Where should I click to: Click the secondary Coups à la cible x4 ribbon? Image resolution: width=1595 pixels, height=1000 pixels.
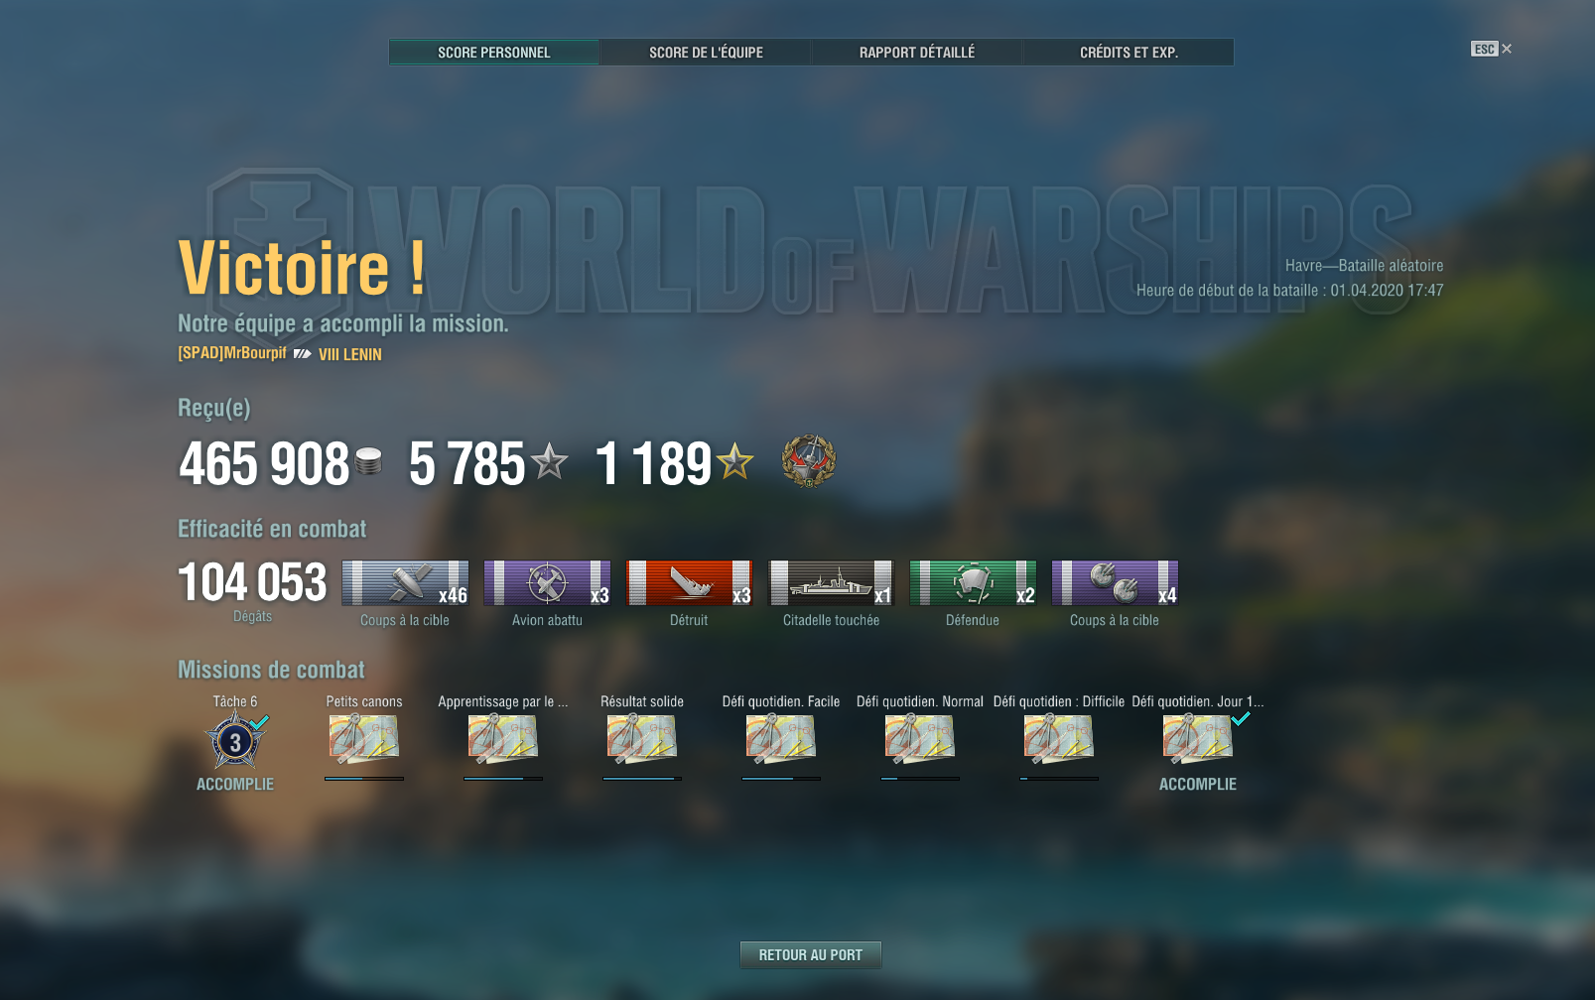coord(1115,582)
